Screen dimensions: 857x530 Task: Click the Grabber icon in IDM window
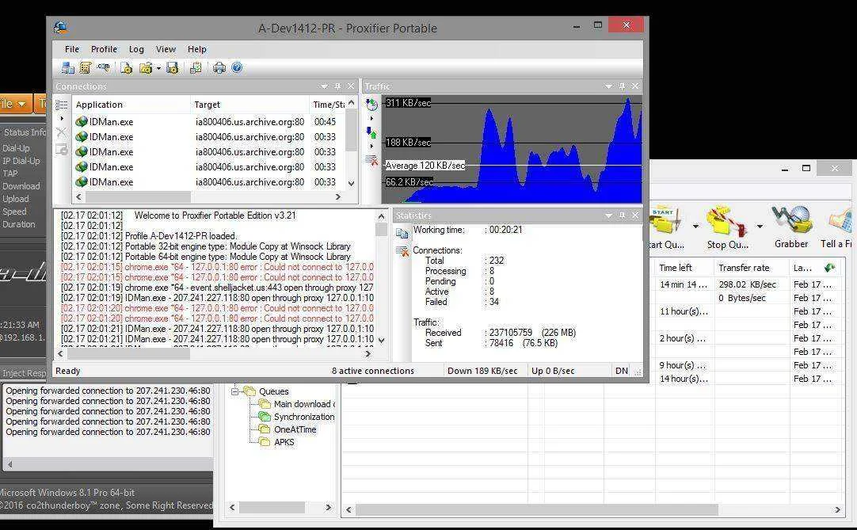[x=791, y=220]
